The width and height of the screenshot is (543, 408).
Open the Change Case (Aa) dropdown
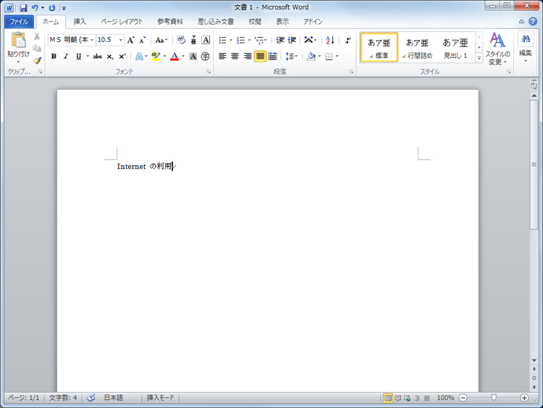161,40
